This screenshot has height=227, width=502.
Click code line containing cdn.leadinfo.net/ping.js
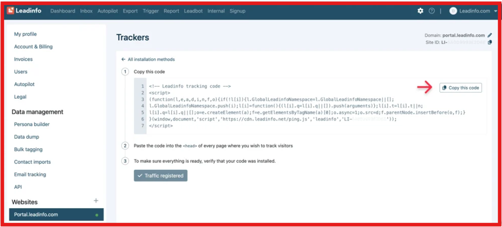tap(273, 119)
